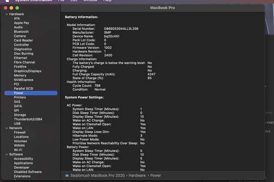Open the Window menu

tap(90, 1)
